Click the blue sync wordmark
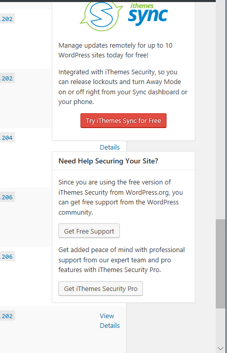 coord(148,16)
